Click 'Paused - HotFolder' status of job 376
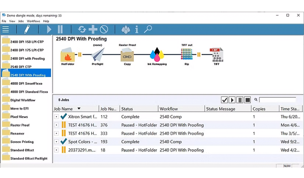 (139, 125)
